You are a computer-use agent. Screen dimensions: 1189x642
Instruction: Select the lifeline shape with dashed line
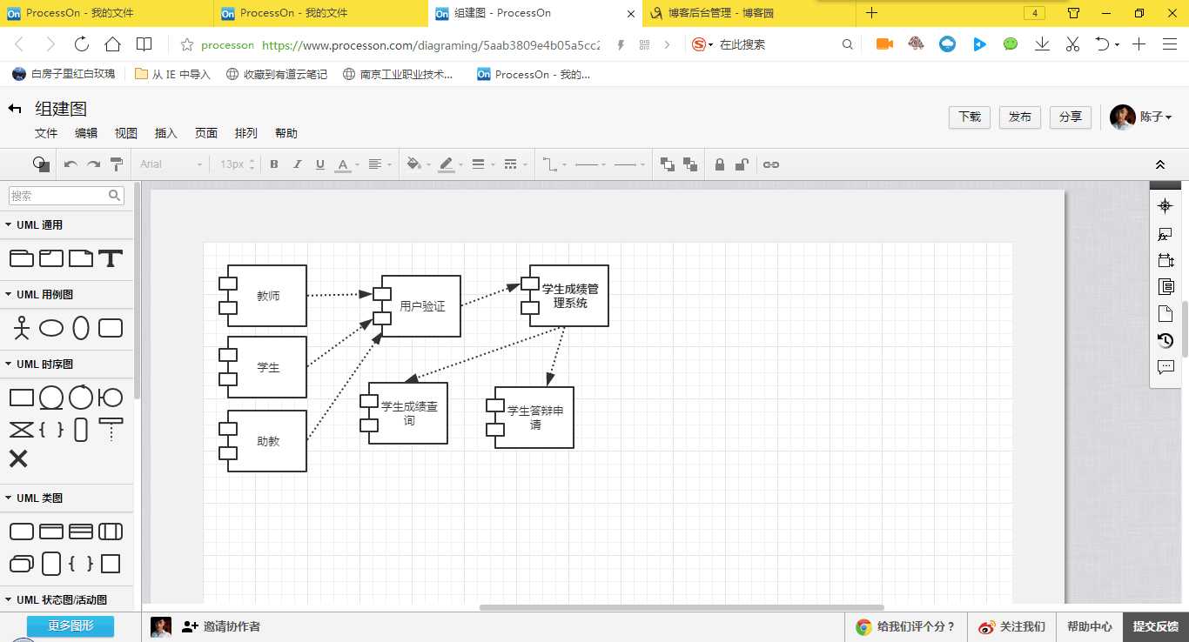[111, 430]
